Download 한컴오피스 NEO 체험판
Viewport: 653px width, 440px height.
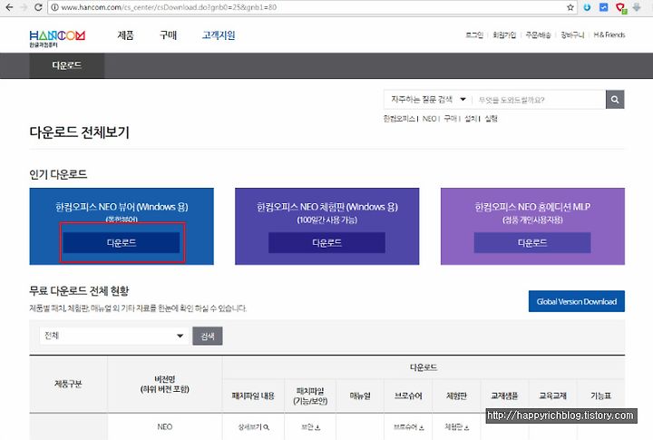coord(326,242)
